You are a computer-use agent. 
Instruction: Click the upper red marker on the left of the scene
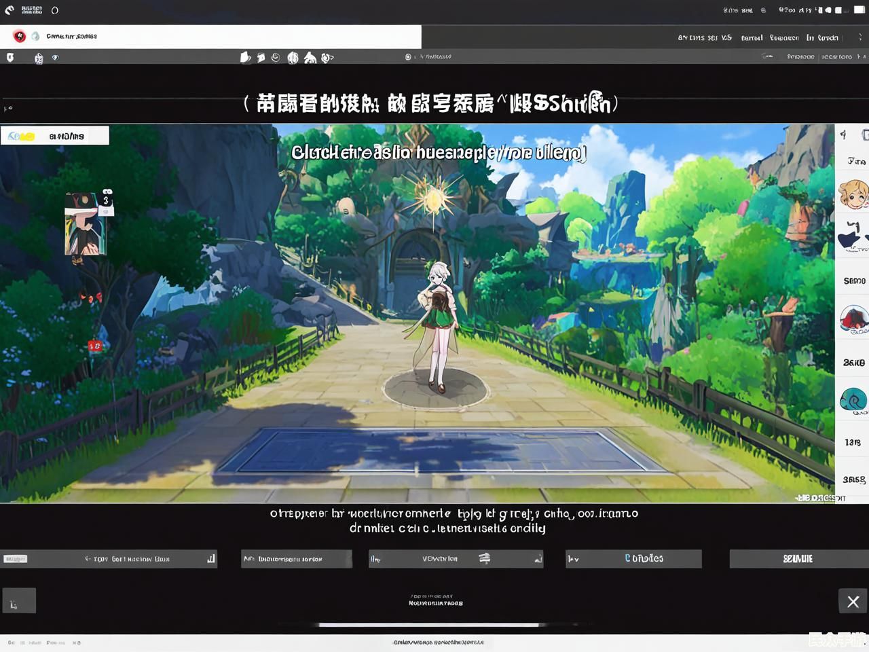92,297
